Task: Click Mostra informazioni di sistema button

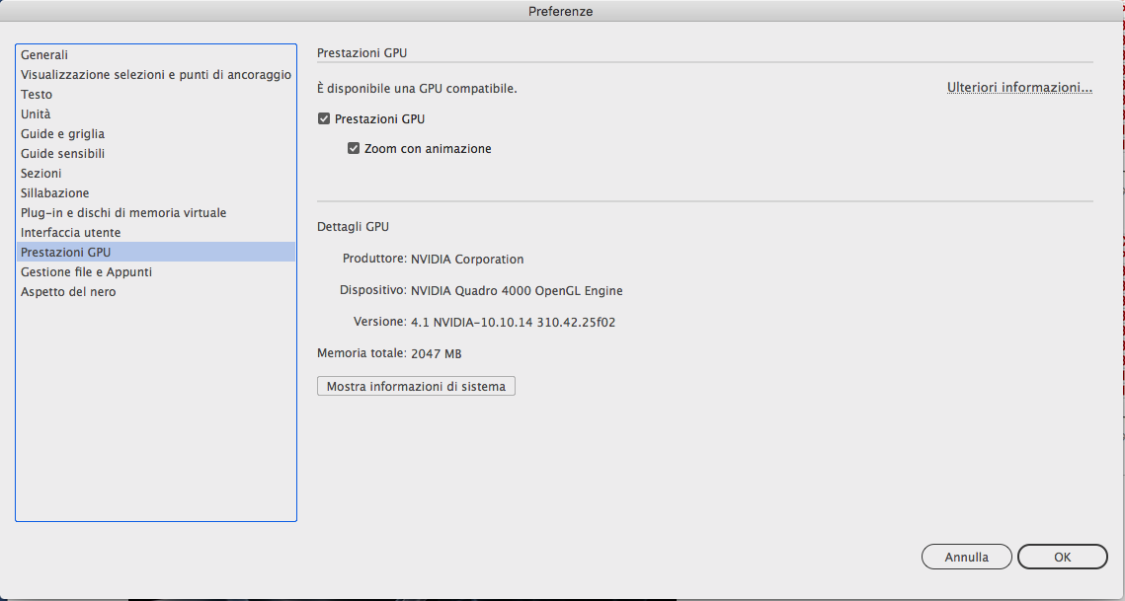Action: [416, 387]
